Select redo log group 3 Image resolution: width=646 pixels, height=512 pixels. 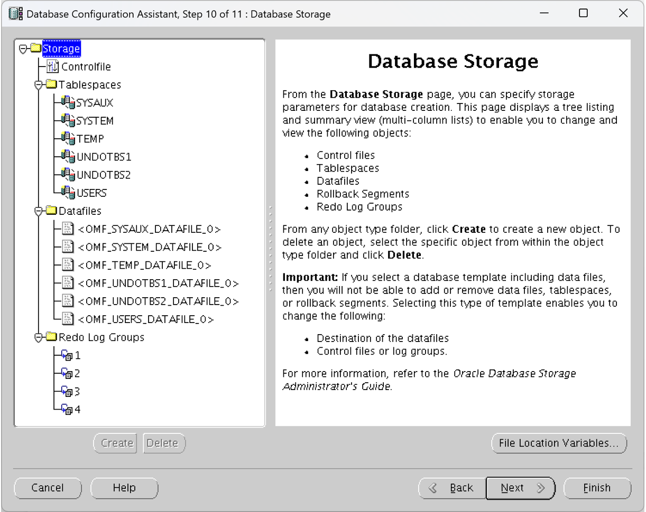[x=77, y=392]
